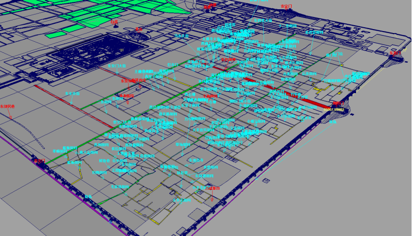Screen dimensions: 412x236
Task: Select the cyan 灯市口 label
Action: coord(173,64)
